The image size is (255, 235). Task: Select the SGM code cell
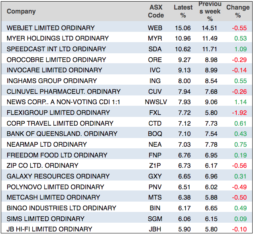(155, 219)
